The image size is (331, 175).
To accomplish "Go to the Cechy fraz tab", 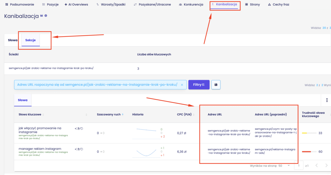I will [279, 5].
